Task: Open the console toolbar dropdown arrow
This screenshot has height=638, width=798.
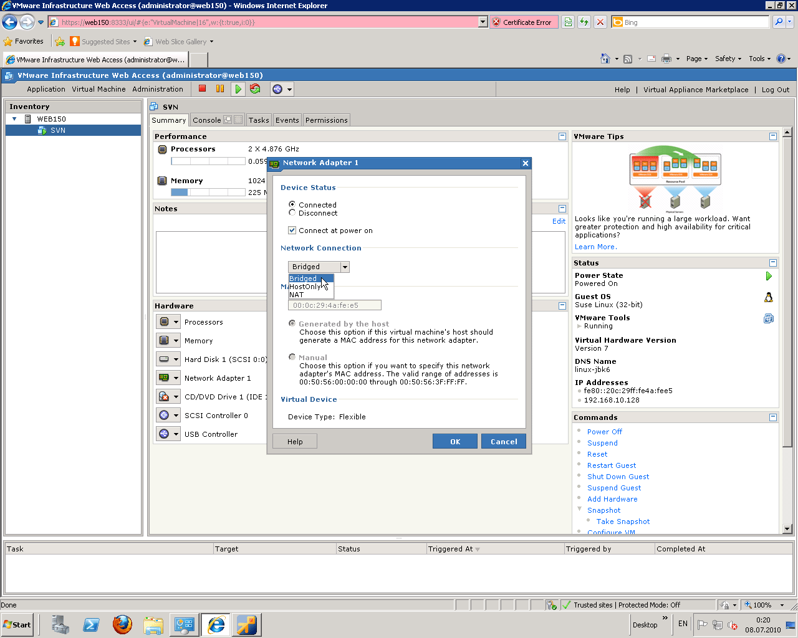Action: click(289, 89)
